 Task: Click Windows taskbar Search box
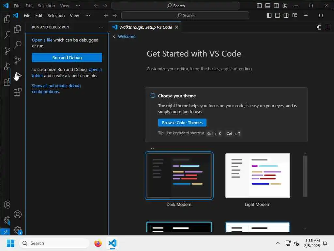[x=54, y=243]
